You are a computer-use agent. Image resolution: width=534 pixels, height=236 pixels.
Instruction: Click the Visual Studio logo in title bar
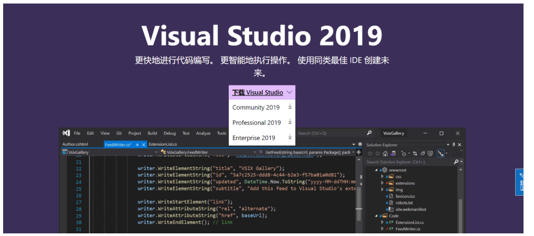coord(67,133)
